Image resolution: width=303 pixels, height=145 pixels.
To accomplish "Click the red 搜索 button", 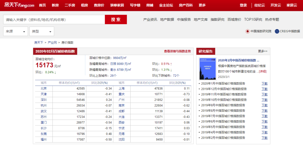I will [x=116, y=20].
